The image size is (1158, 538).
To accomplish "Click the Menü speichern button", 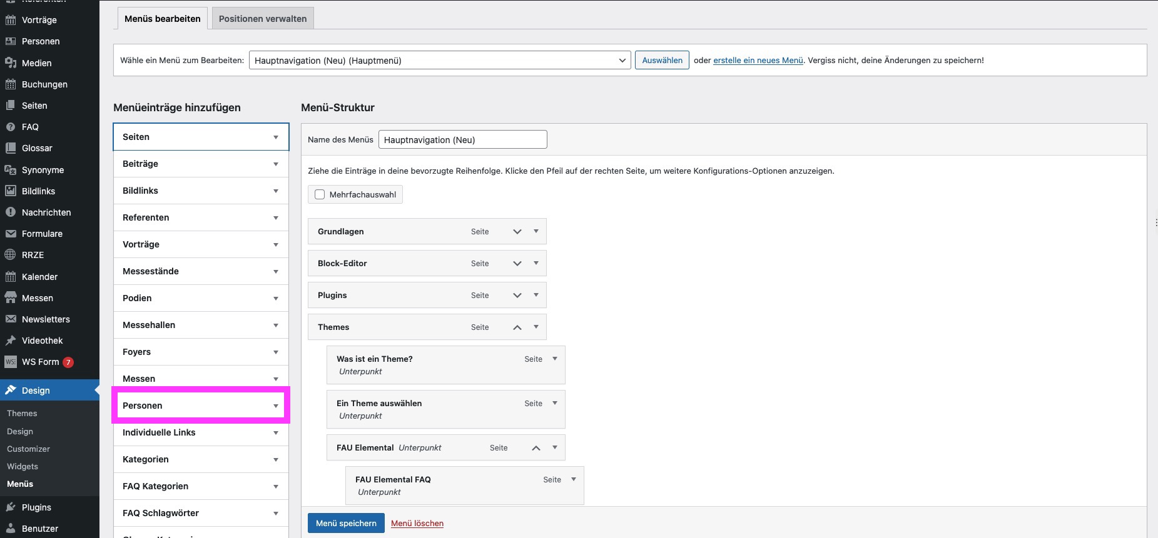I will pyautogui.click(x=346, y=523).
